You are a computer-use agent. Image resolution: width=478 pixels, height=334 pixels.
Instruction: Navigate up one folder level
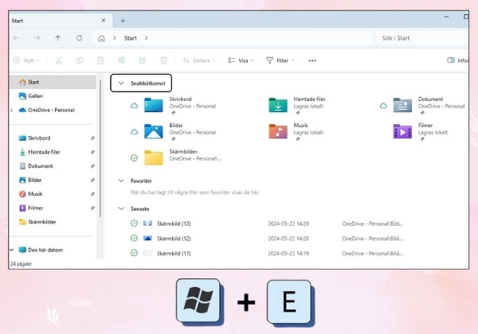pos(58,38)
